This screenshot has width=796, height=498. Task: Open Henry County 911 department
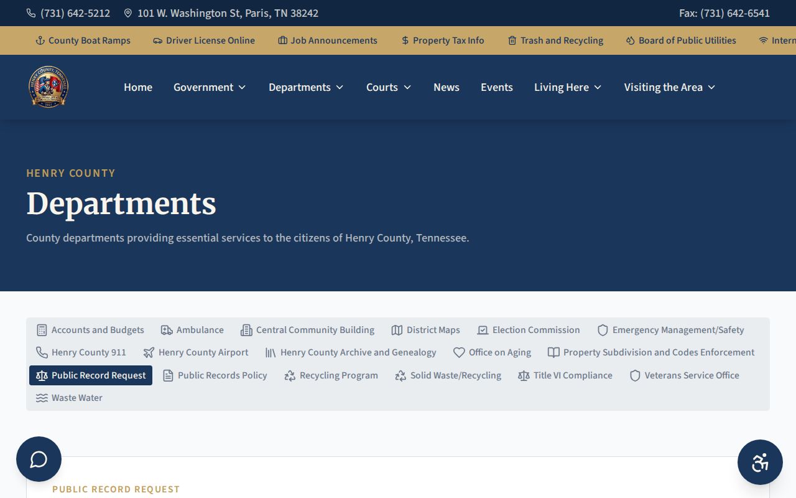[x=81, y=352]
